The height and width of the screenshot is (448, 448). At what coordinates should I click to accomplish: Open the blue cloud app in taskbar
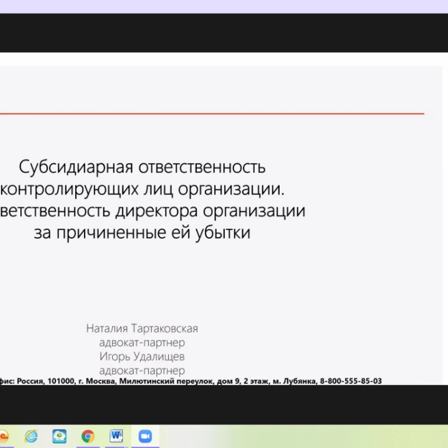tap(59, 436)
